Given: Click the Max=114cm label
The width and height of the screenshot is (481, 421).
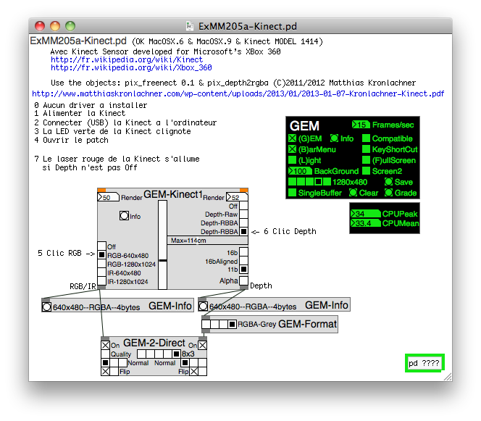Looking at the screenshot, I should [x=188, y=241].
